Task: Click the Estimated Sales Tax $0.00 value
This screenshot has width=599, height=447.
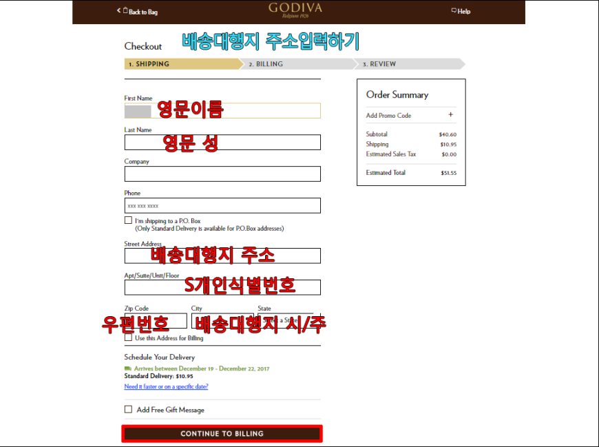Action: point(449,154)
